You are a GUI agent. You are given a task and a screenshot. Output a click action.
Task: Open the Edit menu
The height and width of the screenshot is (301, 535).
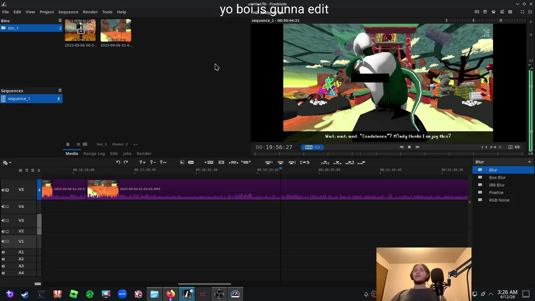tap(17, 12)
